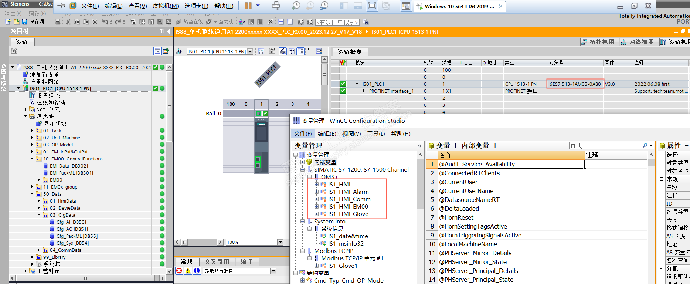The width and height of the screenshot is (690, 284).
Task: Click the VMware pause virtual machine icon
Action: coord(248,6)
